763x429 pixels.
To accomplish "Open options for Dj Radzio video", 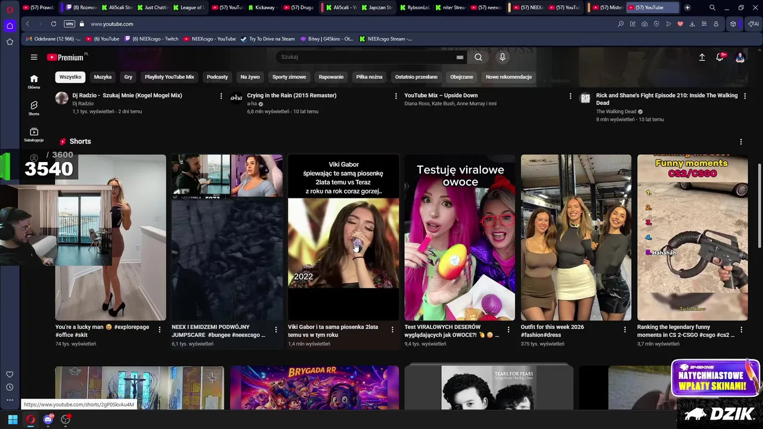I will coord(221,96).
